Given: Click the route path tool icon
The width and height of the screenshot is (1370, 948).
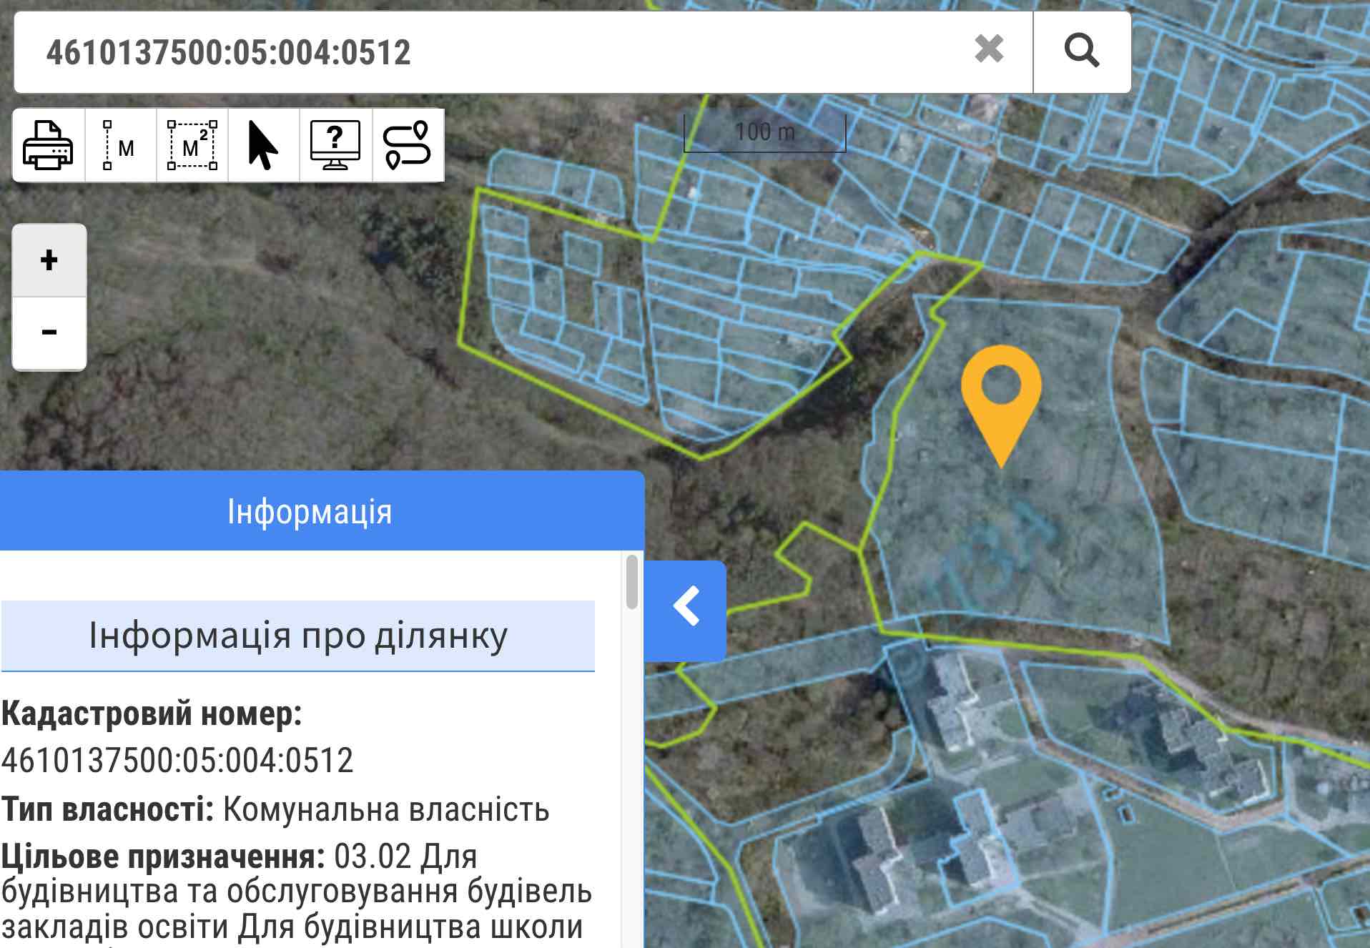Looking at the screenshot, I should point(408,146).
